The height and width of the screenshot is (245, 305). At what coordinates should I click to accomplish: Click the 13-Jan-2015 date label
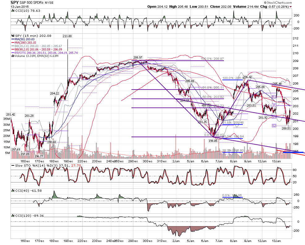point(20,7)
